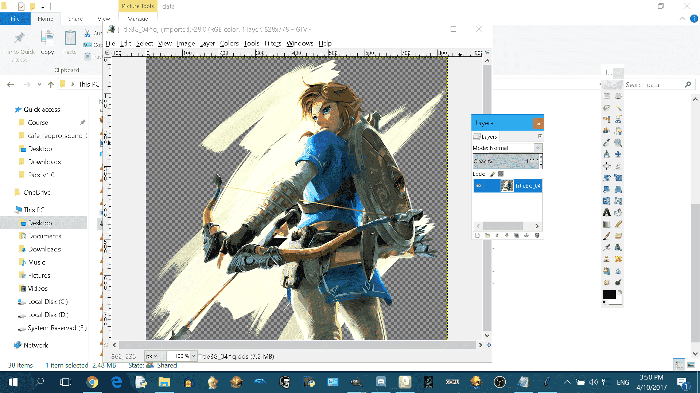Select the Clone stamp tool
Screen dimensions: 700x393
[607, 259]
